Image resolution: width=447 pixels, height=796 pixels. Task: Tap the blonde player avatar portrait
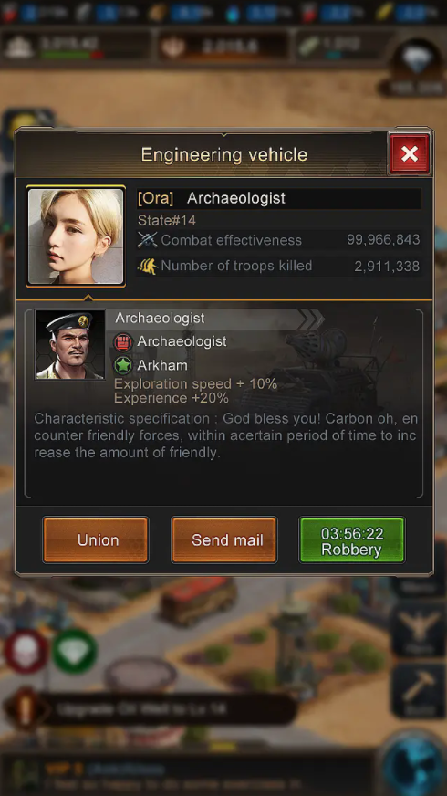(76, 236)
